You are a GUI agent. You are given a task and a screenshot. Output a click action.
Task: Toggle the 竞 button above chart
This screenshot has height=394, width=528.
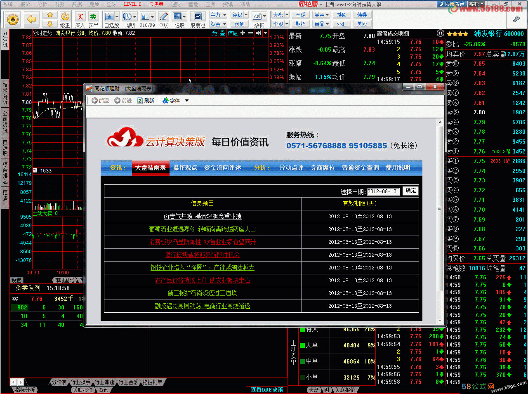coord(214,33)
